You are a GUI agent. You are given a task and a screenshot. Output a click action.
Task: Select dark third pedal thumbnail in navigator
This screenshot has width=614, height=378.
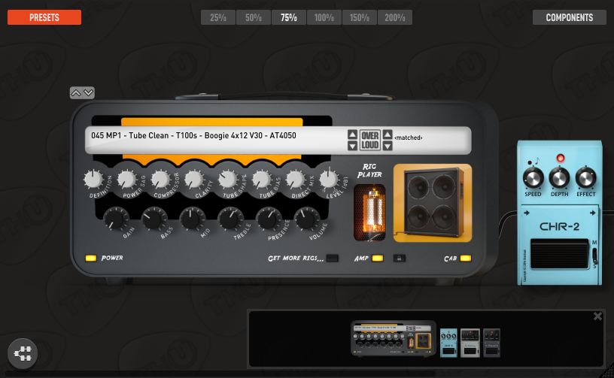coord(492,343)
